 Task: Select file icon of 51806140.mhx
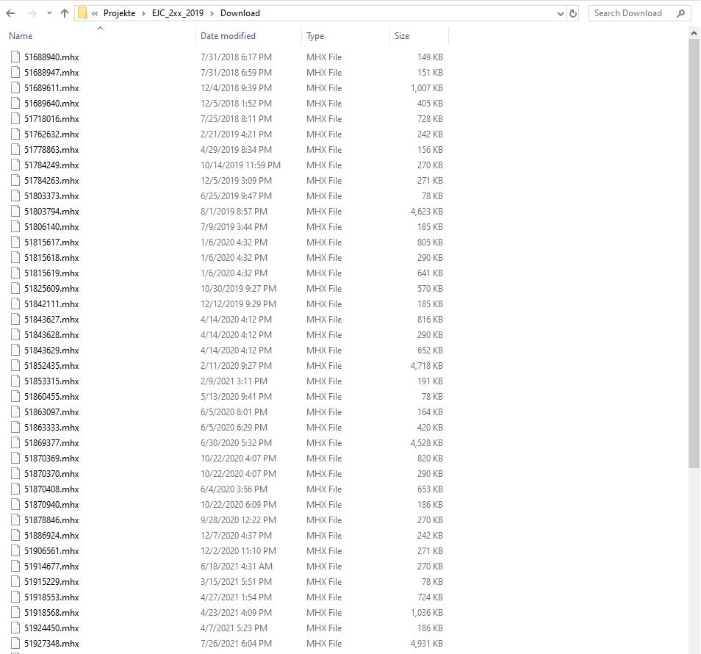15,226
